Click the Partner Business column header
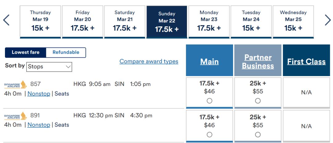The height and width of the screenshot is (143, 333). (258, 60)
